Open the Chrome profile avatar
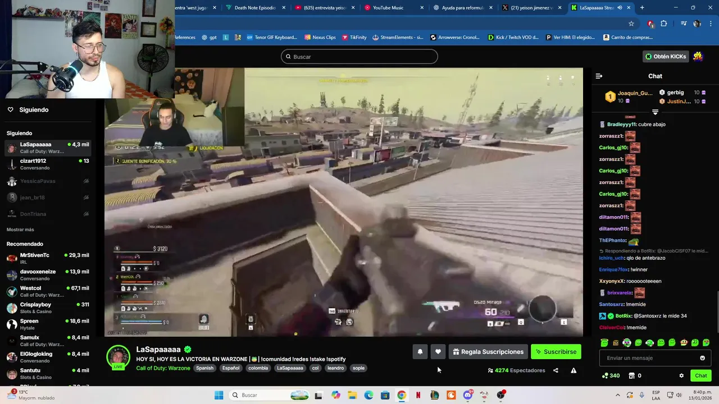This screenshot has height=404, width=719. (697, 24)
